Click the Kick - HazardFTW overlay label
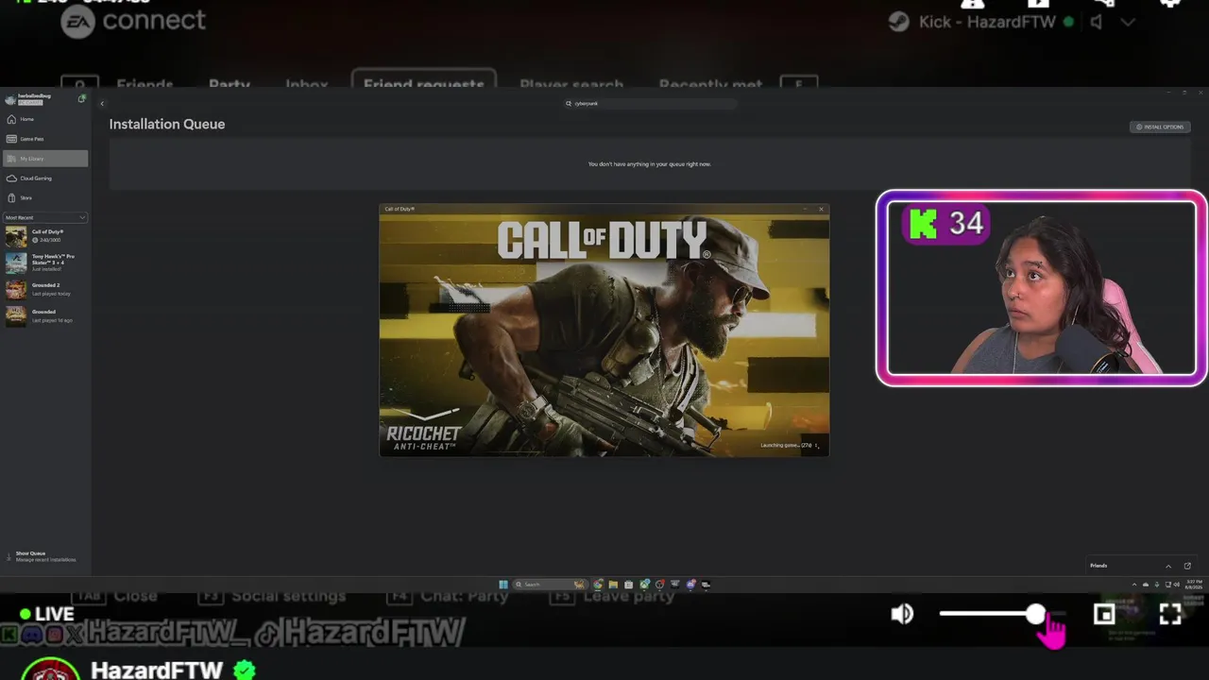The height and width of the screenshot is (680, 1209). pyautogui.click(x=986, y=22)
